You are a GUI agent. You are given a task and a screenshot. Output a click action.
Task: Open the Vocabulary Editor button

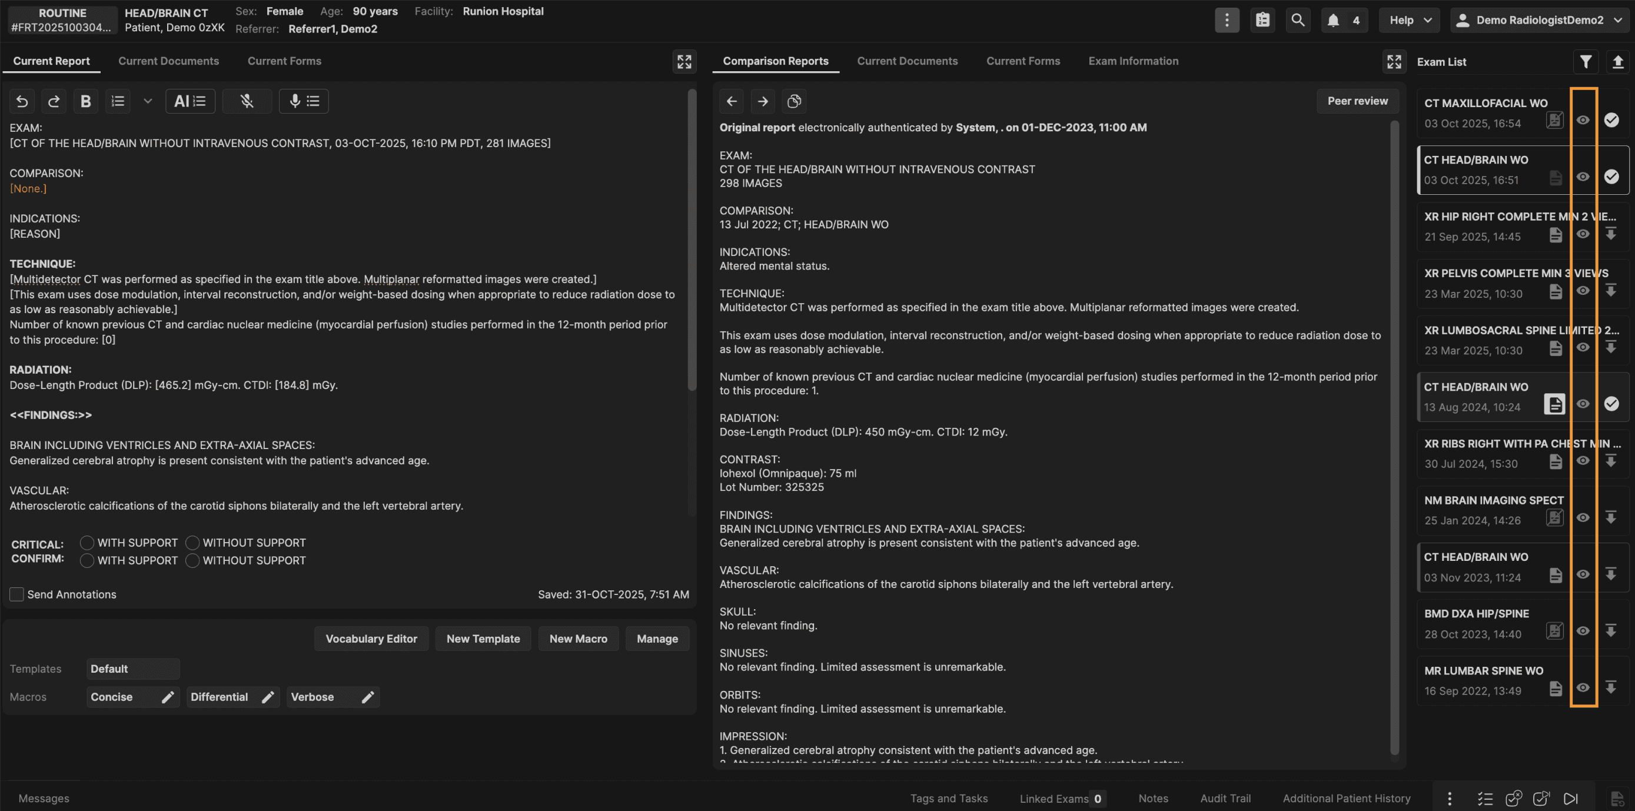371,639
